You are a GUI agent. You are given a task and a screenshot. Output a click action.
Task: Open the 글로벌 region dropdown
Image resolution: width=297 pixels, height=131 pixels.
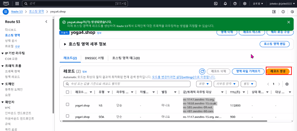click(x=258, y=3)
